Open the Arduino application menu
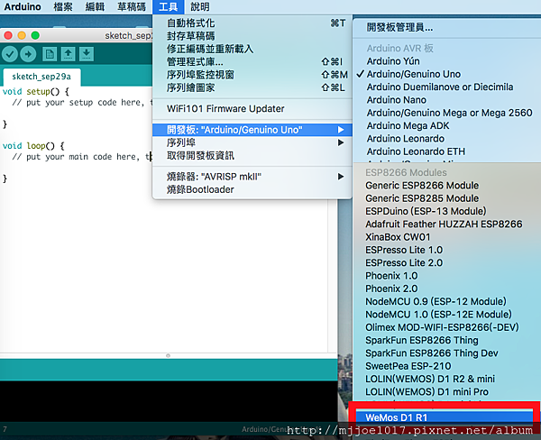The width and height of the screenshot is (541, 440). point(23,6)
